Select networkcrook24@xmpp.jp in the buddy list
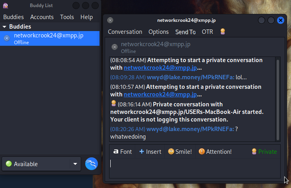Image resolution: width=291 pixels, height=188 pixels. click(x=50, y=38)
